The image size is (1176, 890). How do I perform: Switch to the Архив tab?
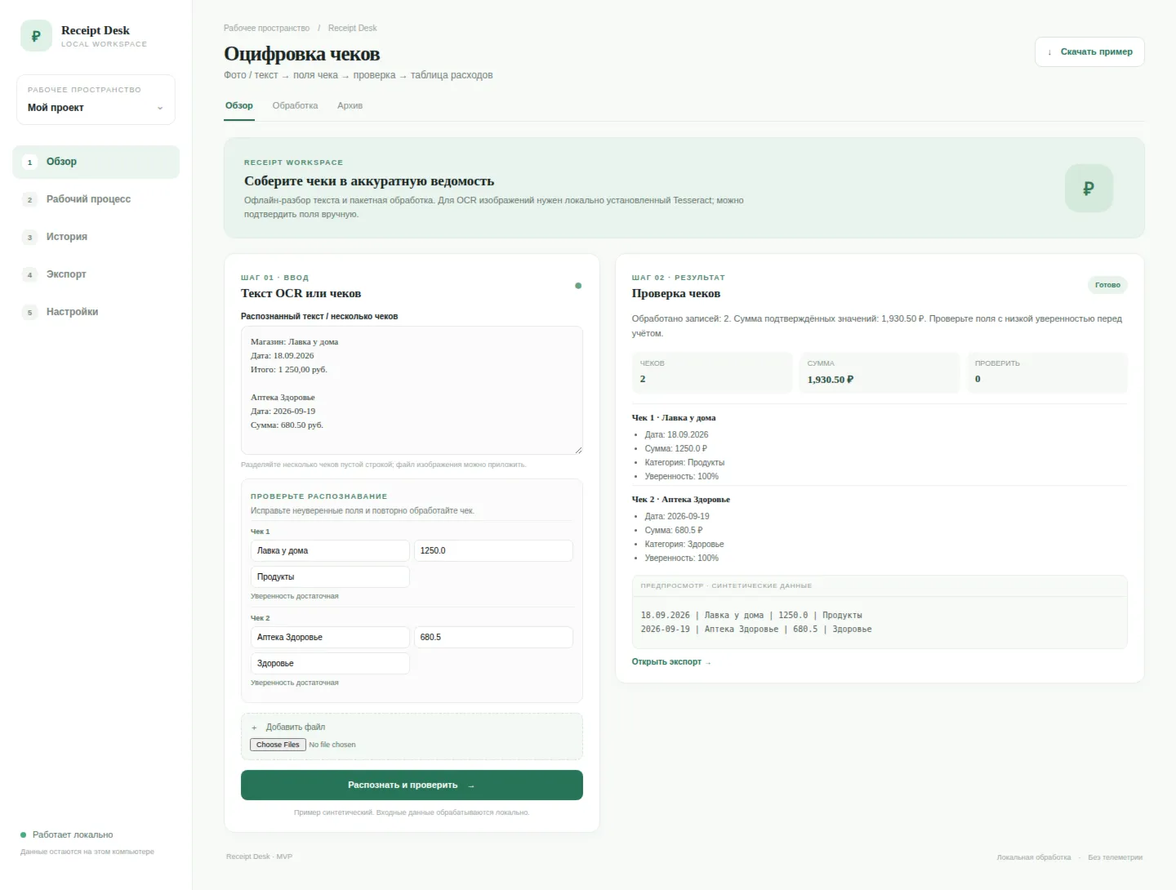click(350, 105)
